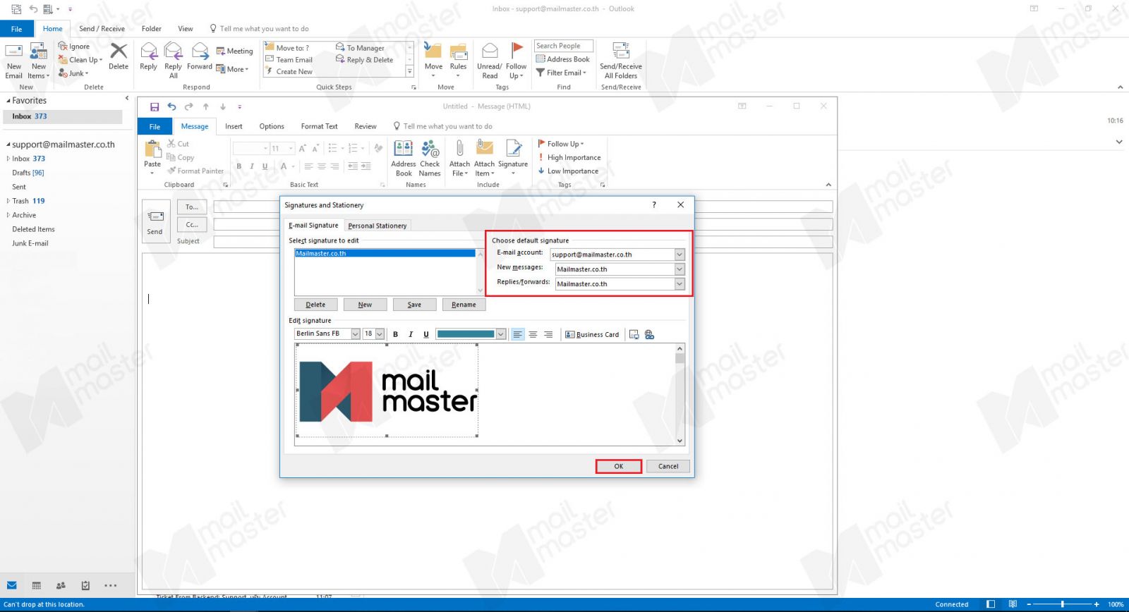Click insert hyperlink icon in signature editor

pyautogui.click(x=649, y=335)
